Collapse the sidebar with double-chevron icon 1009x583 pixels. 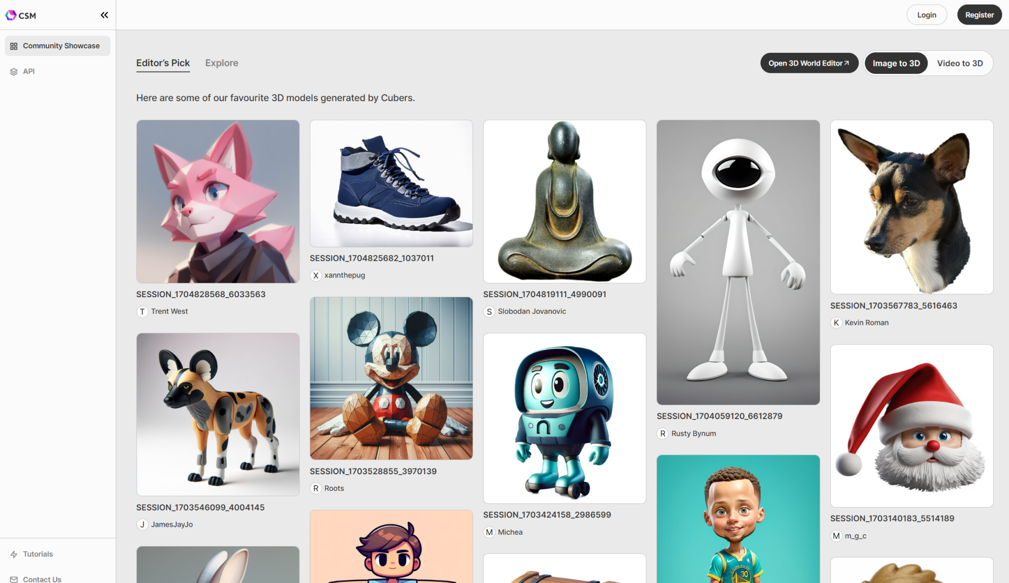click(x=104, y=15)
